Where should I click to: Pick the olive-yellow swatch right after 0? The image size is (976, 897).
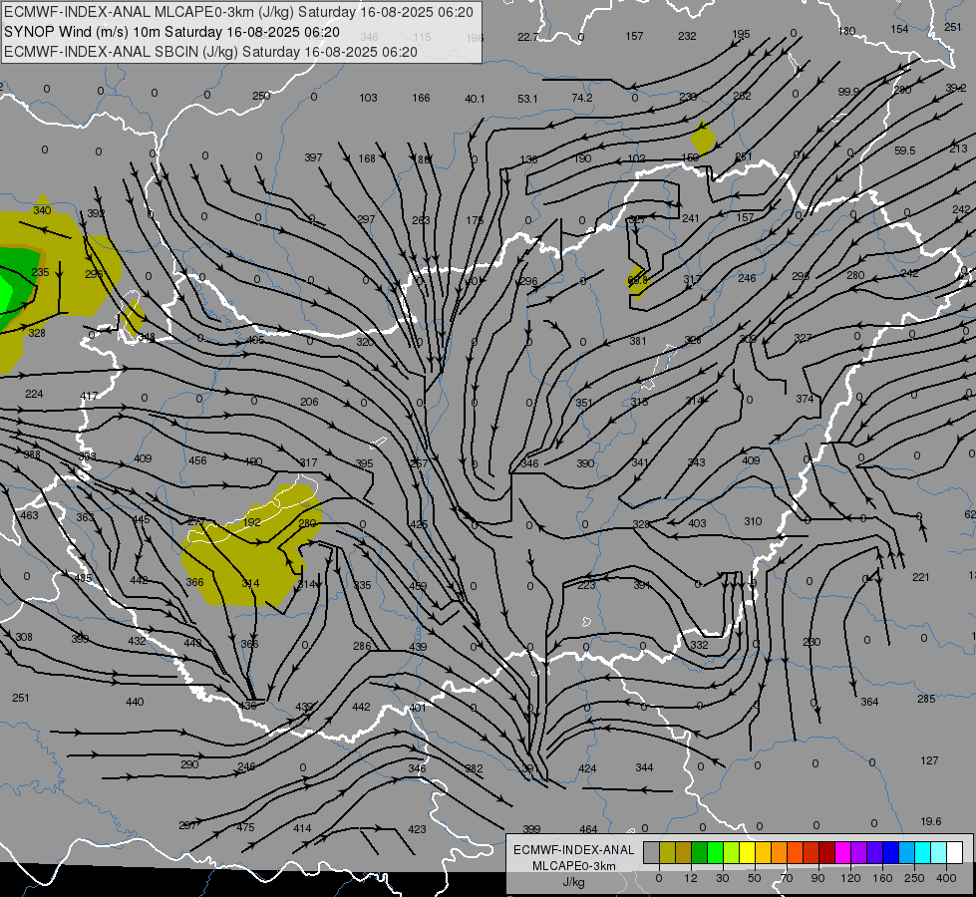coord(667,853)
